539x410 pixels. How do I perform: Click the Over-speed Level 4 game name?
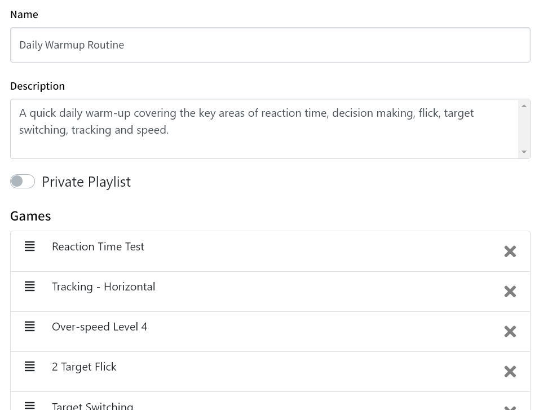[100, 327]
